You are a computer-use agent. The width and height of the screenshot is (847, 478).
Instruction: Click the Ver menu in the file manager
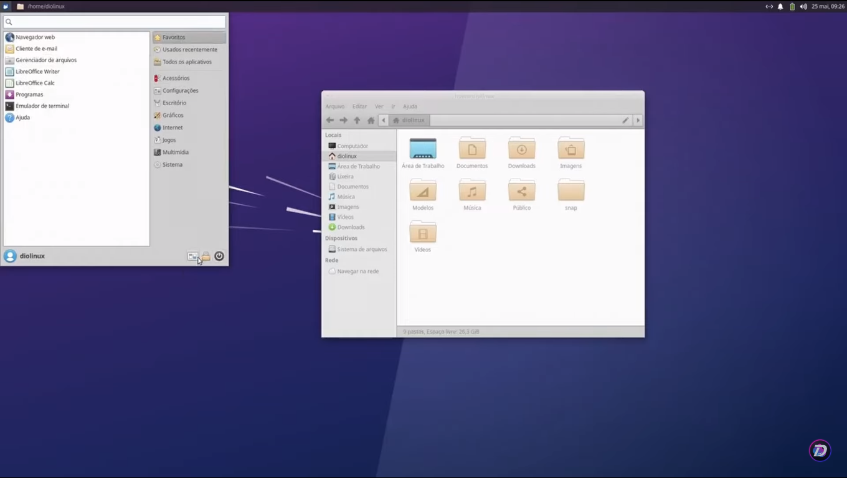click(x=379, y=106)
